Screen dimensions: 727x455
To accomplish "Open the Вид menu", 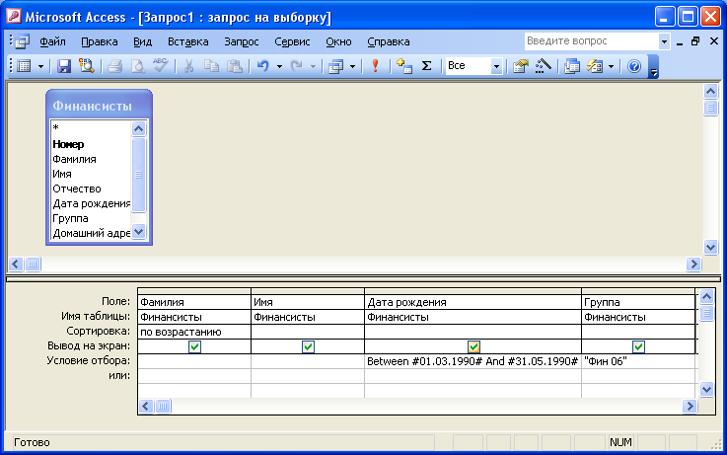I will pyautogui.click(x=142, y=41).
